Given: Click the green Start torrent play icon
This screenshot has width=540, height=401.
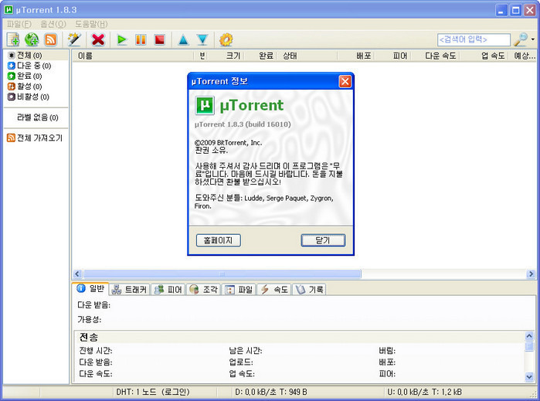Looking at the screenshot, I should point(121,39).
